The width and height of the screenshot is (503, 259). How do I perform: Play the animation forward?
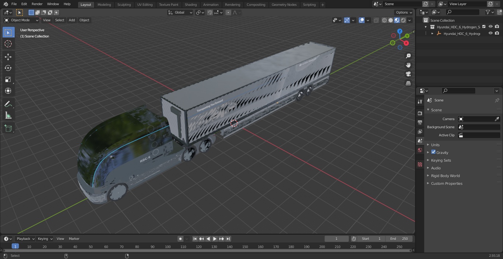[x=215, y=239]
